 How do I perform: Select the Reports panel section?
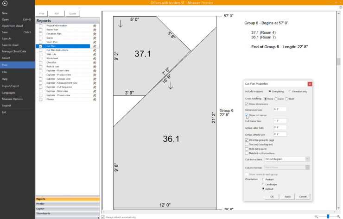pyautogui.click(x=67, y=199)
